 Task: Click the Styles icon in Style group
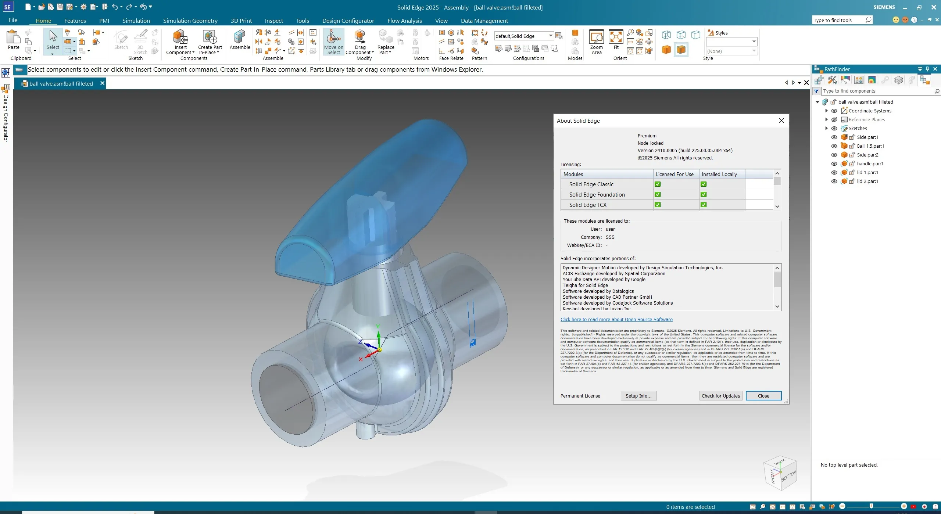711,33
